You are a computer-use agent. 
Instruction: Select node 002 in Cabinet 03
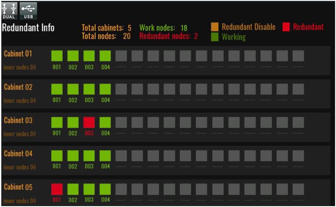(x=73, y=122)
